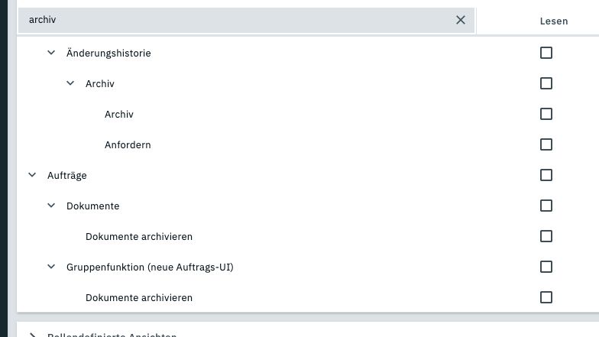Check Lesen box for child Archiv entry

coord(546,114)
